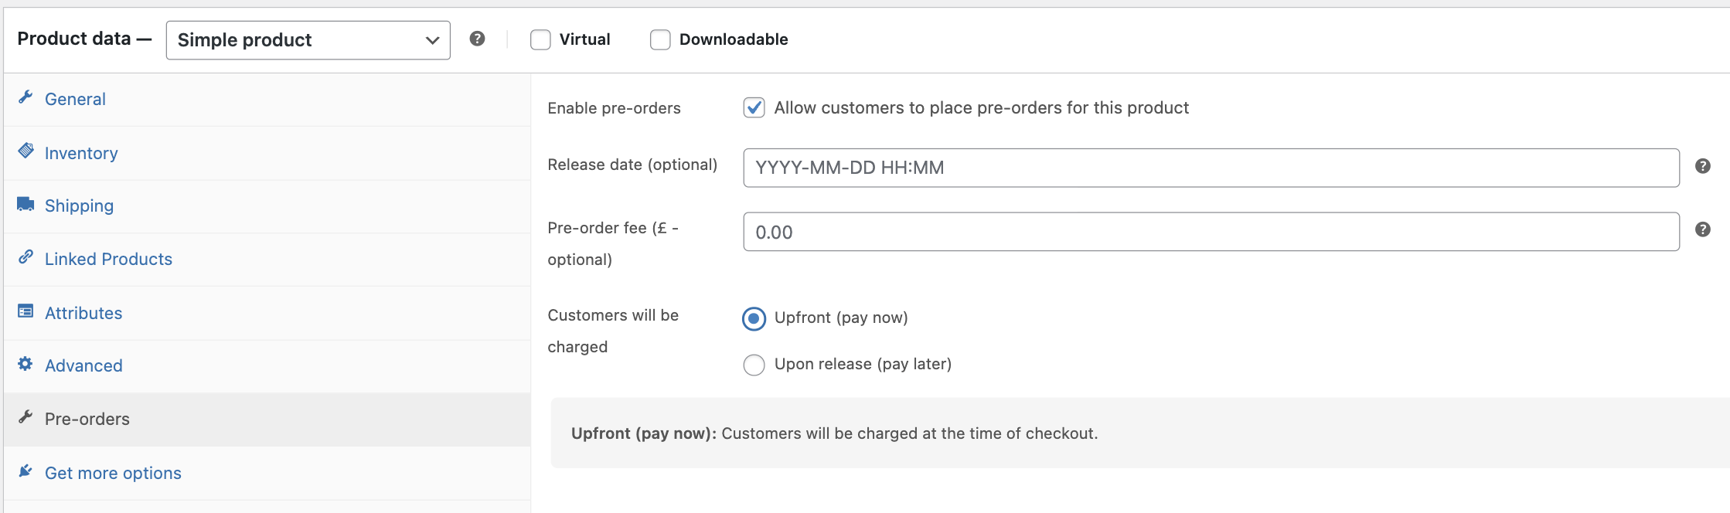Enable the Downloadable checkbox

click(660, 39)
